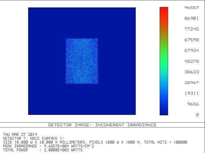Click the 86901 scale label
Image resolution: width=205 pixels, height=153 pixels.
[192, 18]
